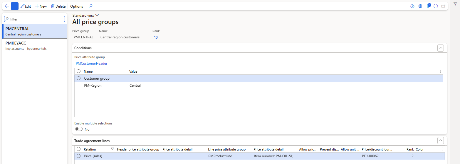The height and width of the screenshot is (164, 460).
Task: Select all rows in Conditions grid
Action: [x=78, y=71]
